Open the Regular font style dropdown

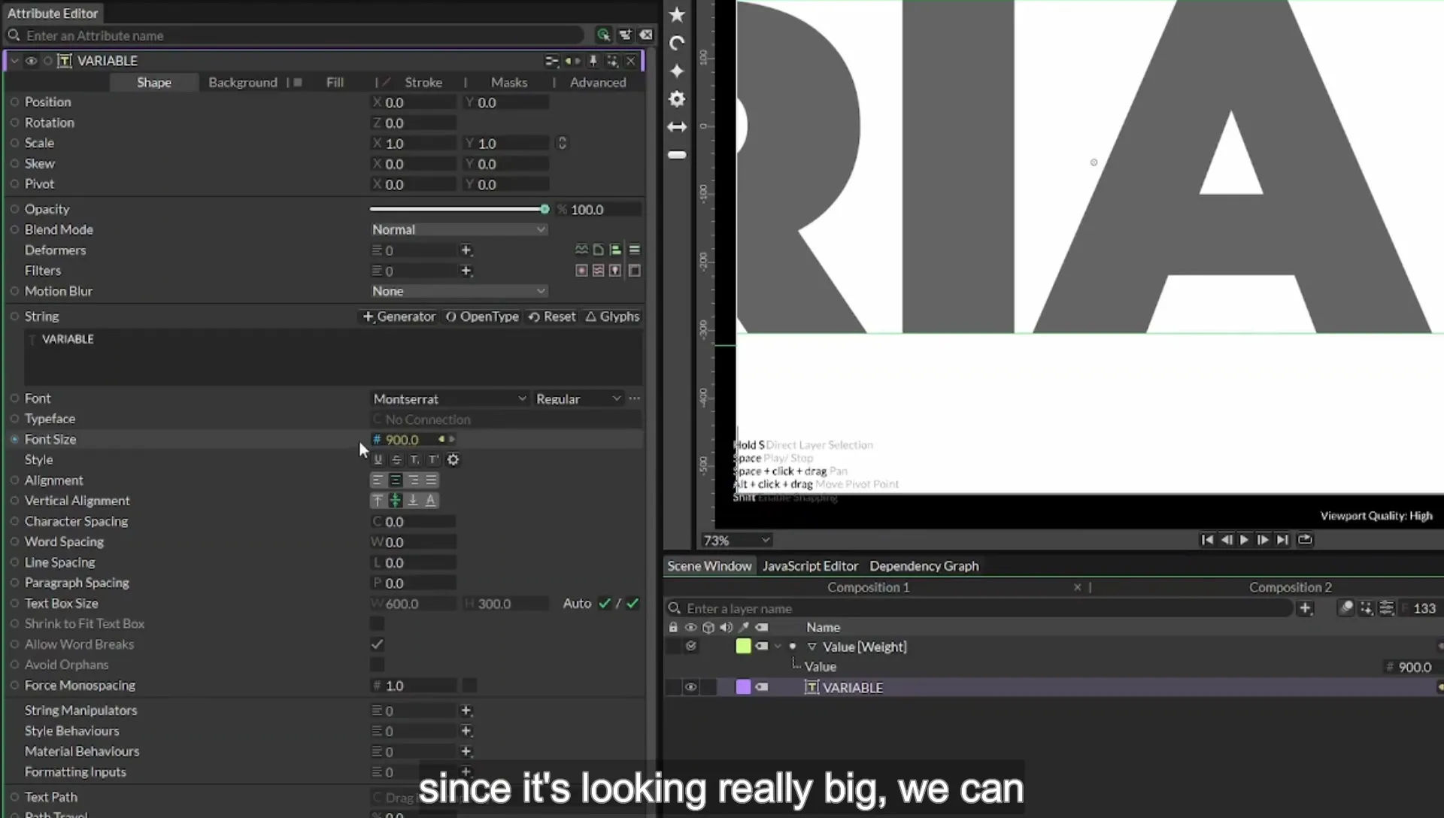pos(578,398)
